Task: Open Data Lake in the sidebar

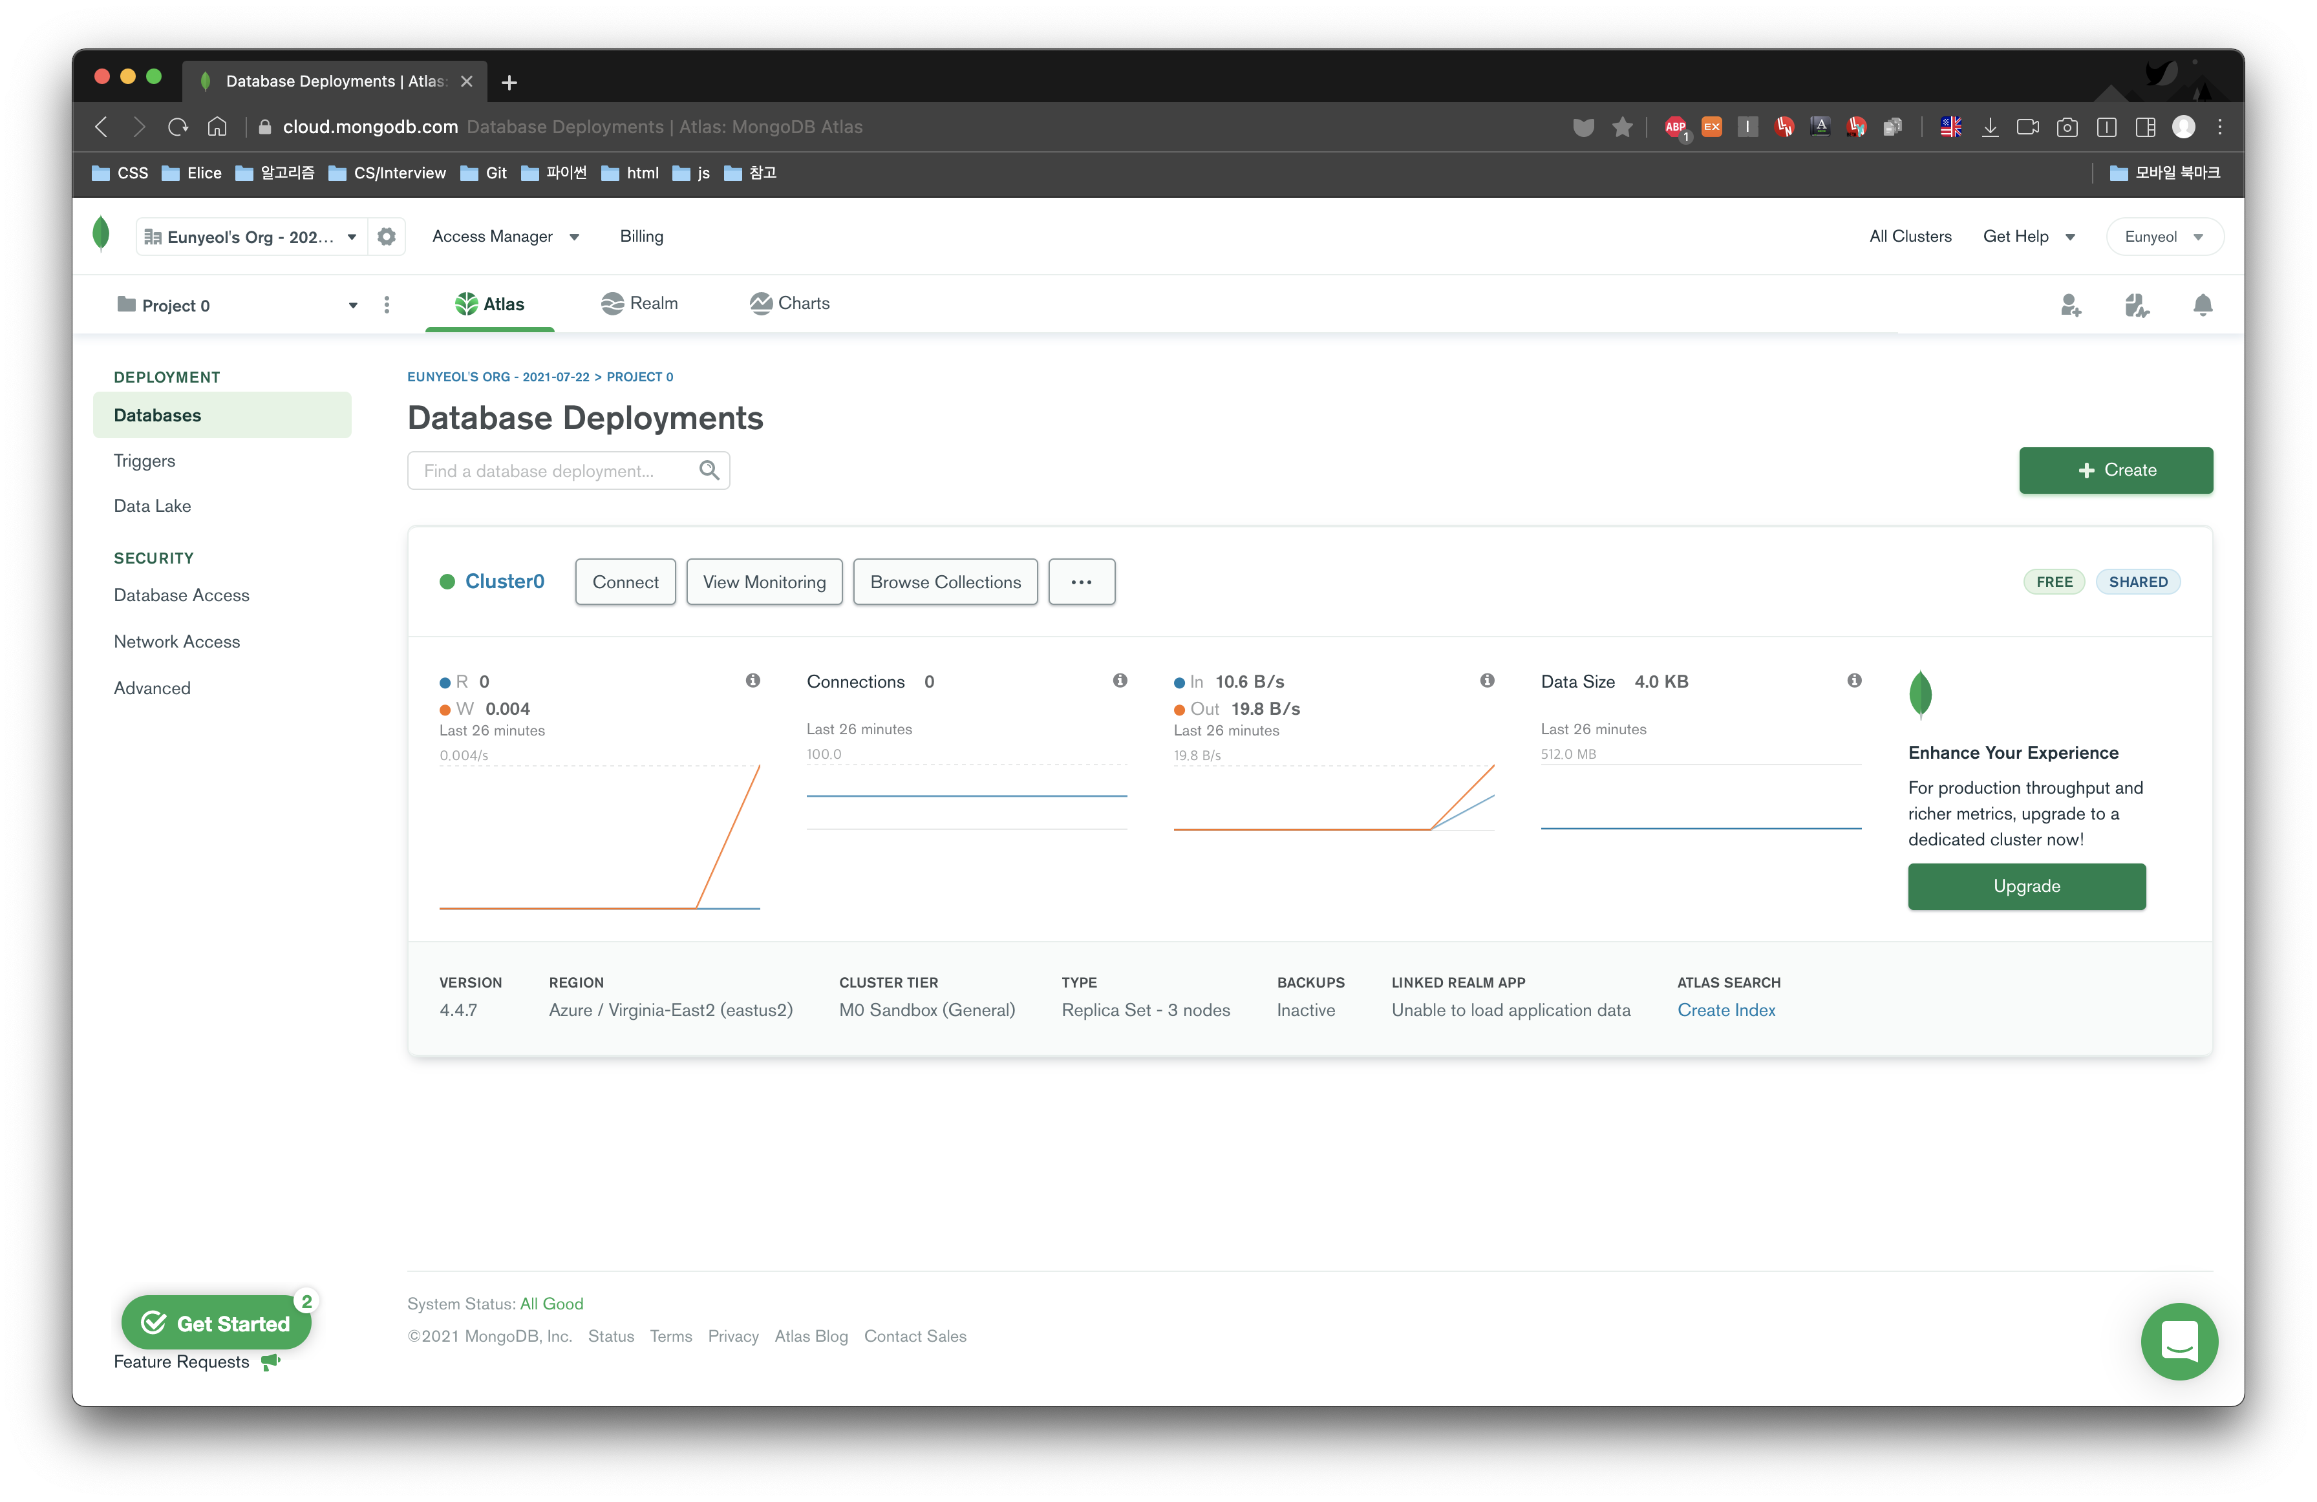Action: pos(153,506)
